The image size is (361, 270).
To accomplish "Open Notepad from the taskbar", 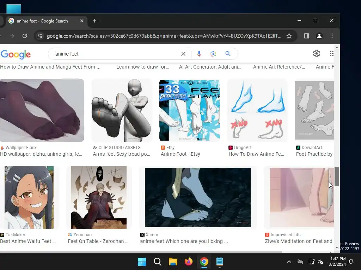I will (220, 262).
